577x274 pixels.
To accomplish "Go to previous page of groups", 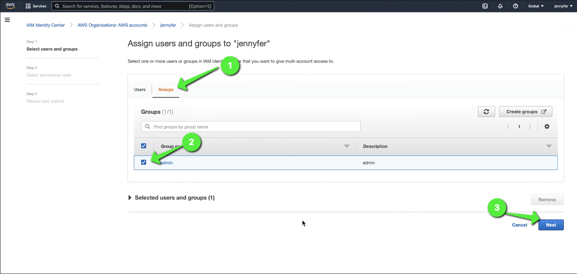I will point(508,126).
